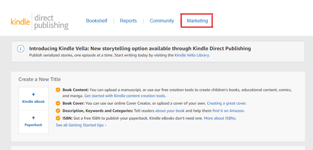
Task: Visit the More about ISBNs link
Action: click(x=220, y=118)
